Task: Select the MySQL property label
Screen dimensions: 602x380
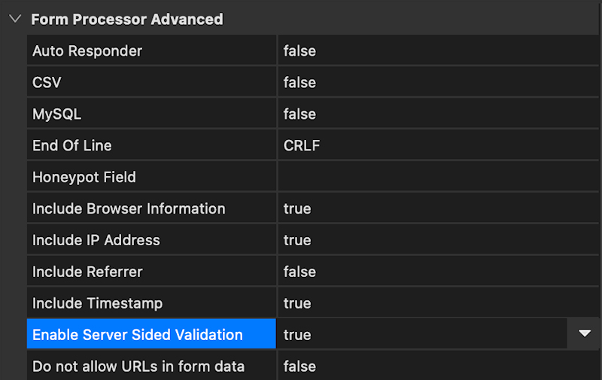Action: tap(56, 114)
